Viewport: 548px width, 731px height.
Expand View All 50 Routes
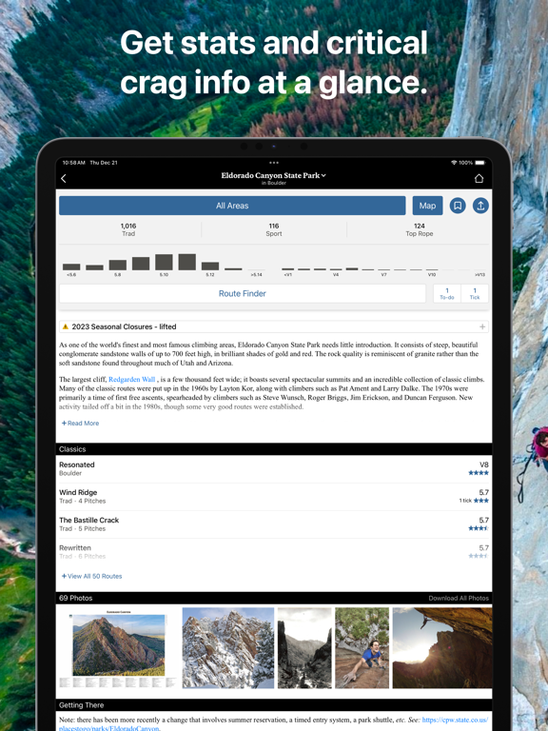[x=91, y=576]
